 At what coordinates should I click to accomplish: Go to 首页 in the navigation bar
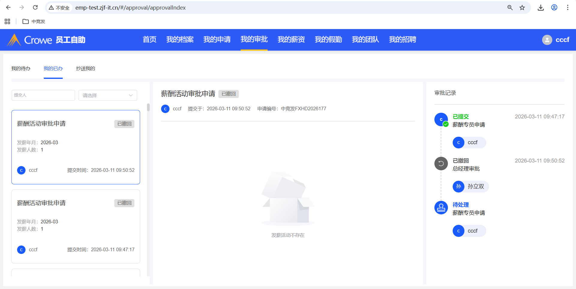149,40
